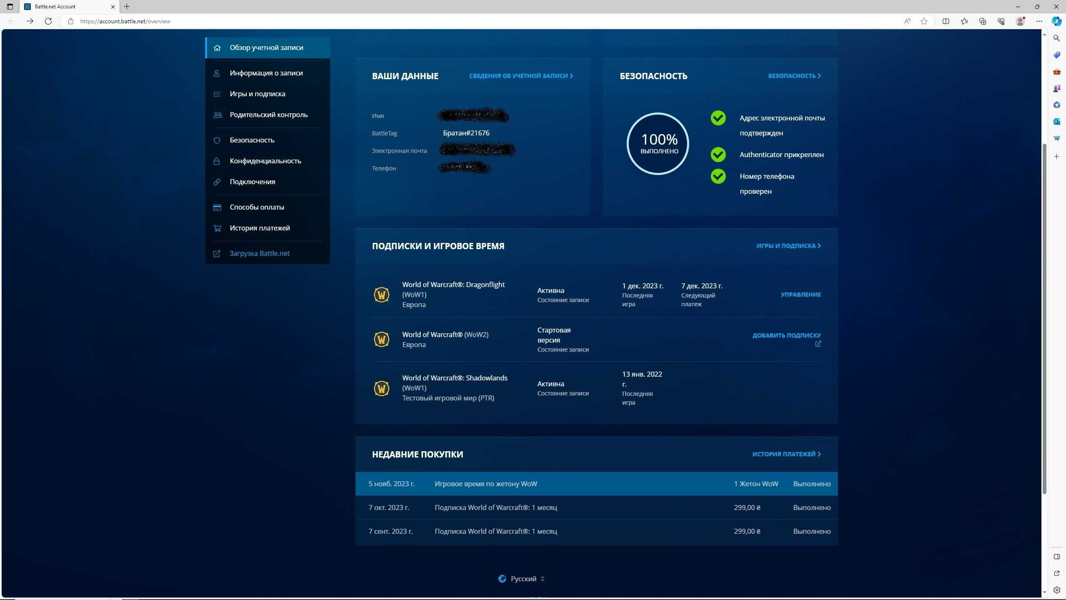Open the favorites list icon in toolbar

coord(964,21)
